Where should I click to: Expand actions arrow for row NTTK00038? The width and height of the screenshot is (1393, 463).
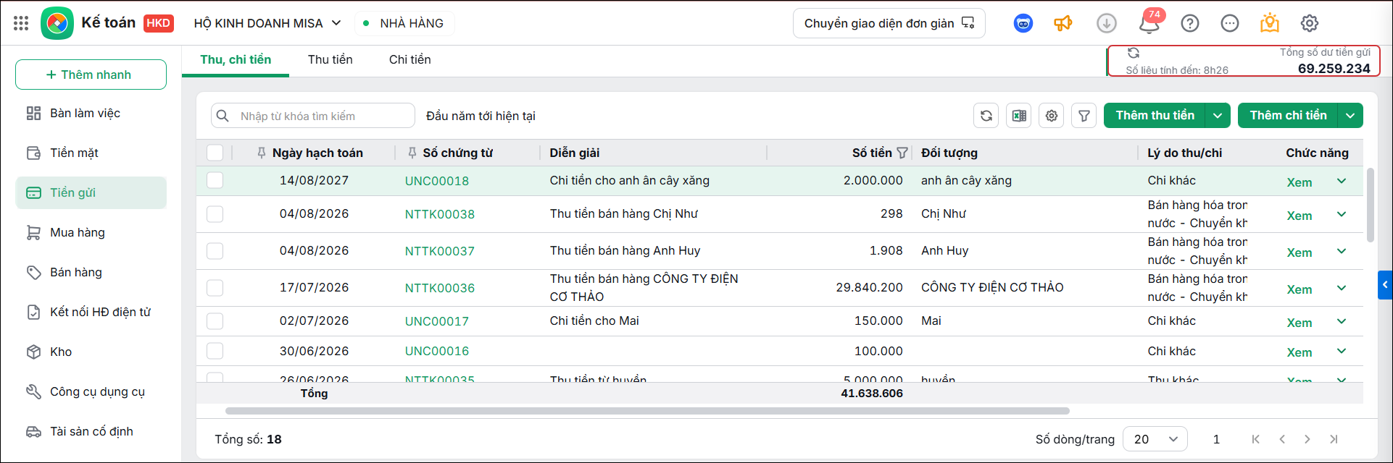pyautogui.click(x=1342, y=214)
